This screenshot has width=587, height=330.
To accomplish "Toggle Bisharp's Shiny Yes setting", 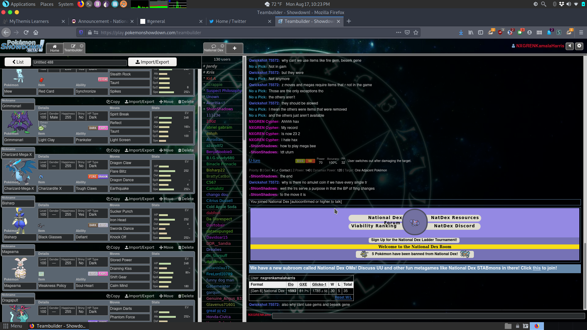I will click(81, 213).
